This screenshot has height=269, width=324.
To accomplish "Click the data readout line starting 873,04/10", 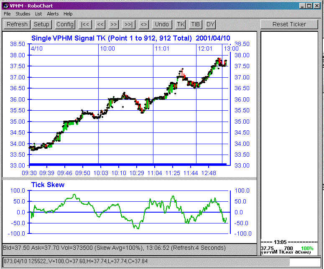I will pyautogui.click(x=76, y=261).
